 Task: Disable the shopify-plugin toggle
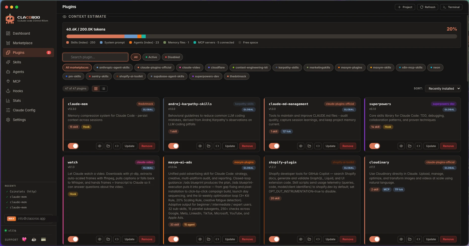point(274,239)
